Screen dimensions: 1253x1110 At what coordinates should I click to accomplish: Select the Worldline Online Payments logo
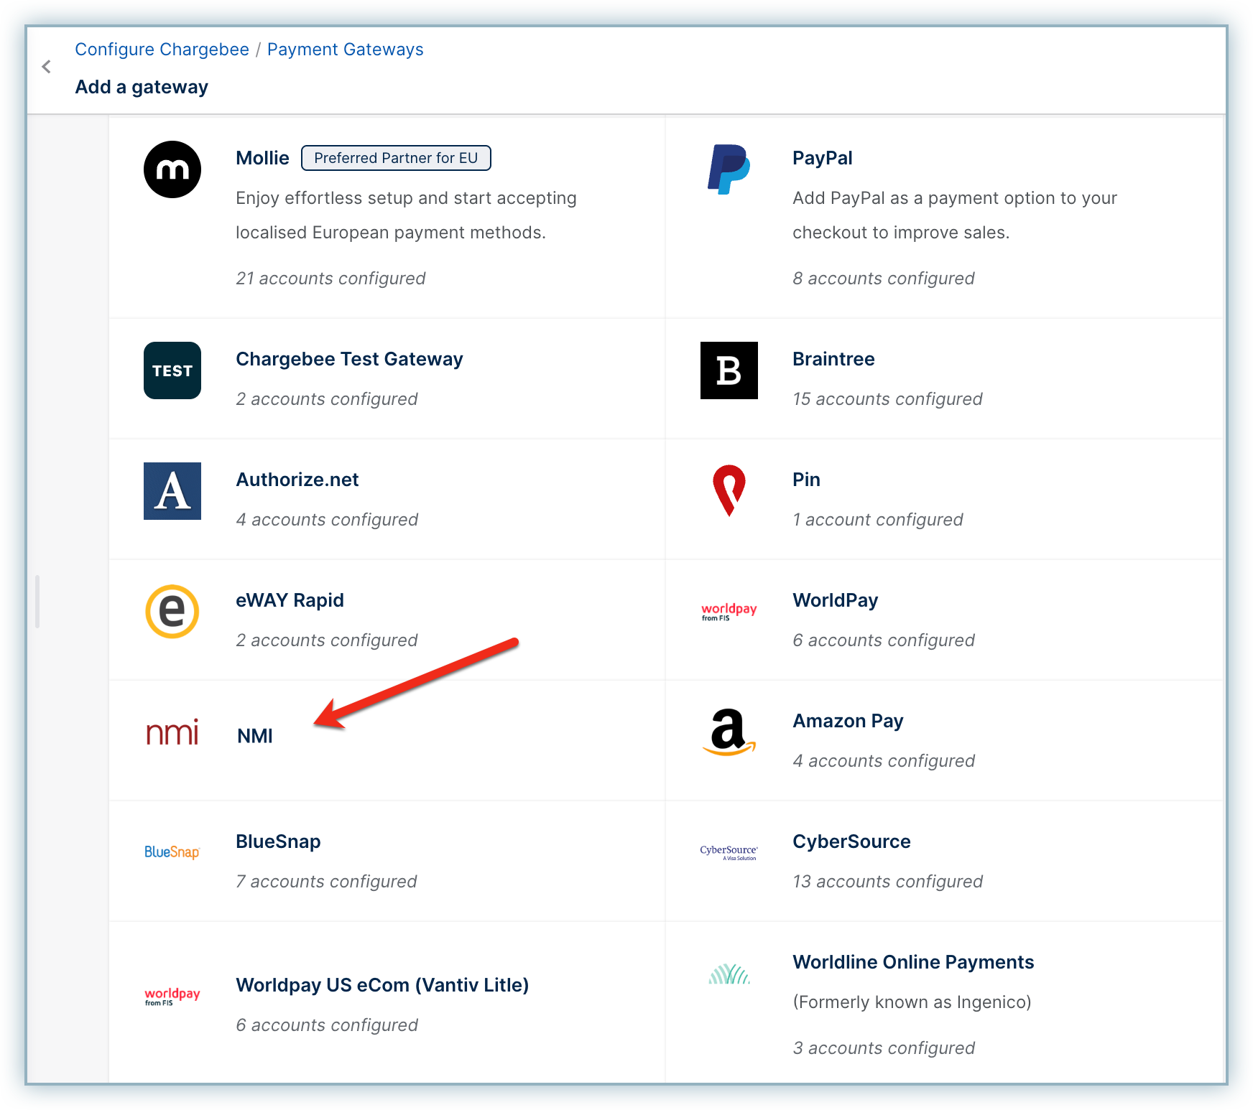pyautogui.click(x=729, y=974)
